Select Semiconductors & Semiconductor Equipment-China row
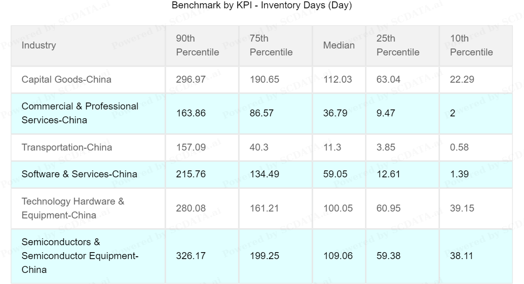This screenshot has width=524, height=284. click(x=80, y=256)
